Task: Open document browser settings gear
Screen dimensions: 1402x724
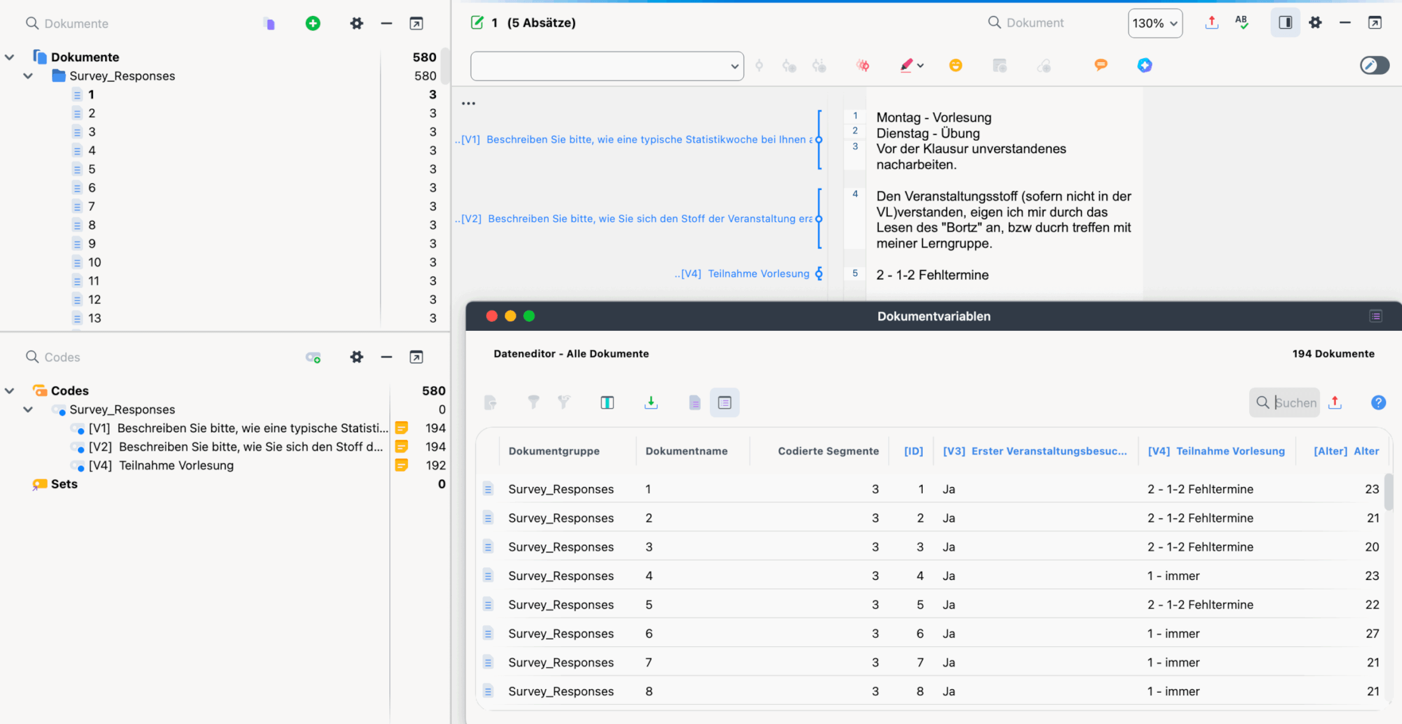Action: pos(1315,23)
